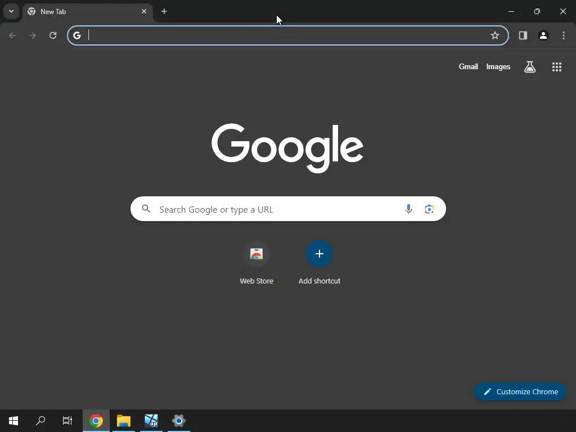The height and width of the screenshot is (432, 576).
Task: Click the Add shortcut plus button
Action: [x=319, y=254]
